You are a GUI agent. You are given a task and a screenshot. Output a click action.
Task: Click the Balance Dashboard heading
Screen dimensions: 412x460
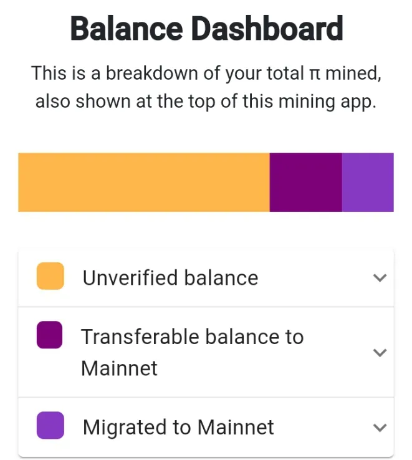coord(206,29)
